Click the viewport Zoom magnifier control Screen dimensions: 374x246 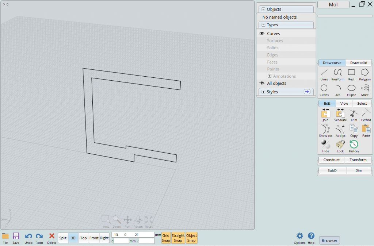117,222
